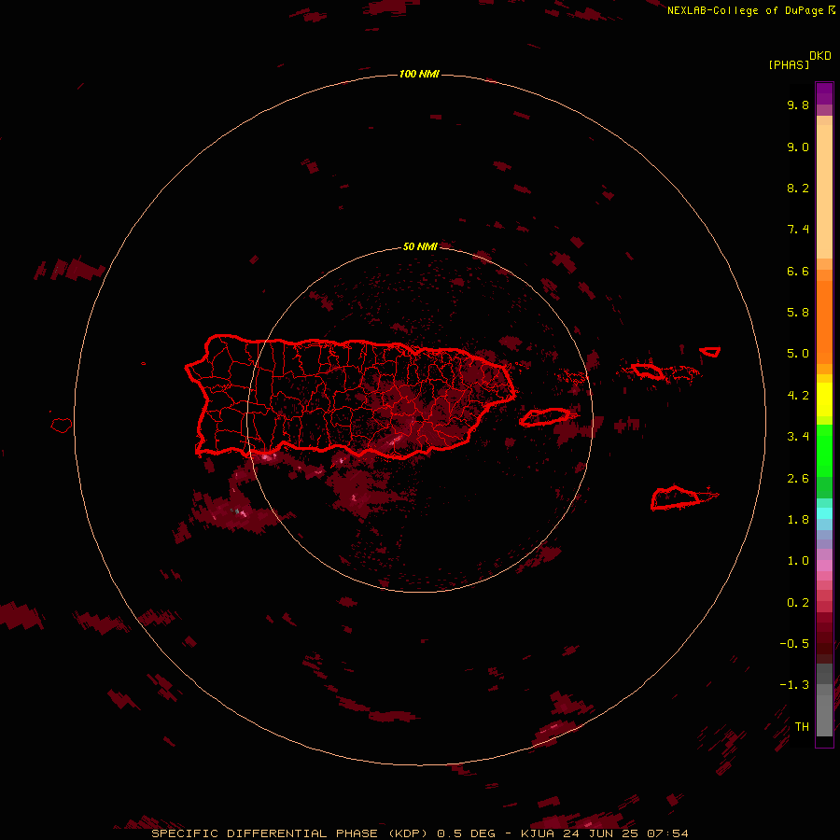
Task: Select the Vieques island outline east of Puerto Rico
Action: click(x=545, y=417)
